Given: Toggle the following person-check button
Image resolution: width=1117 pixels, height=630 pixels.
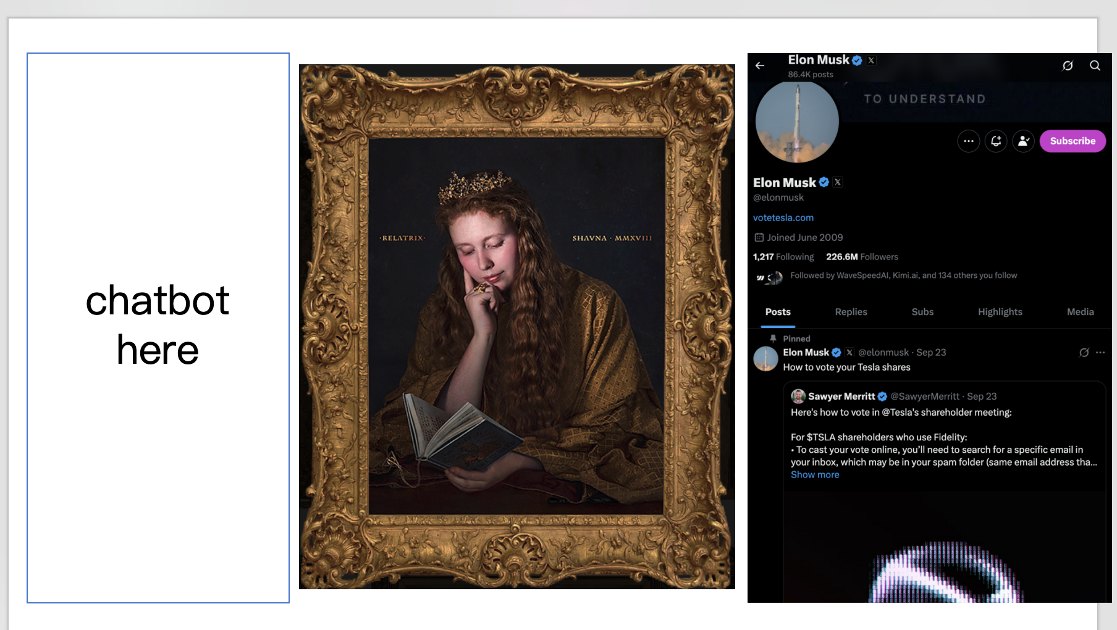Looking at the screenshot, I should click(1023, 141).
